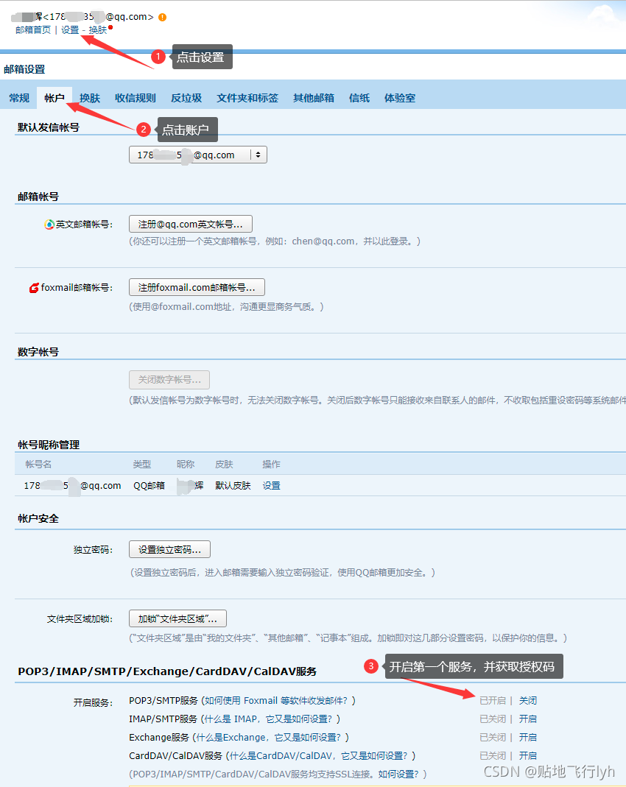
Task: Click the disabled 关闭数字帐号 button
Action: tap(169, 379)
